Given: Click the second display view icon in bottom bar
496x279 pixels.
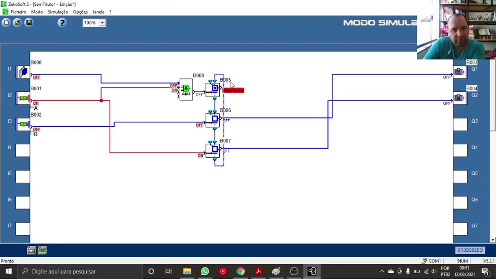Looking at the screenshot, I should (x=42, y=250).
